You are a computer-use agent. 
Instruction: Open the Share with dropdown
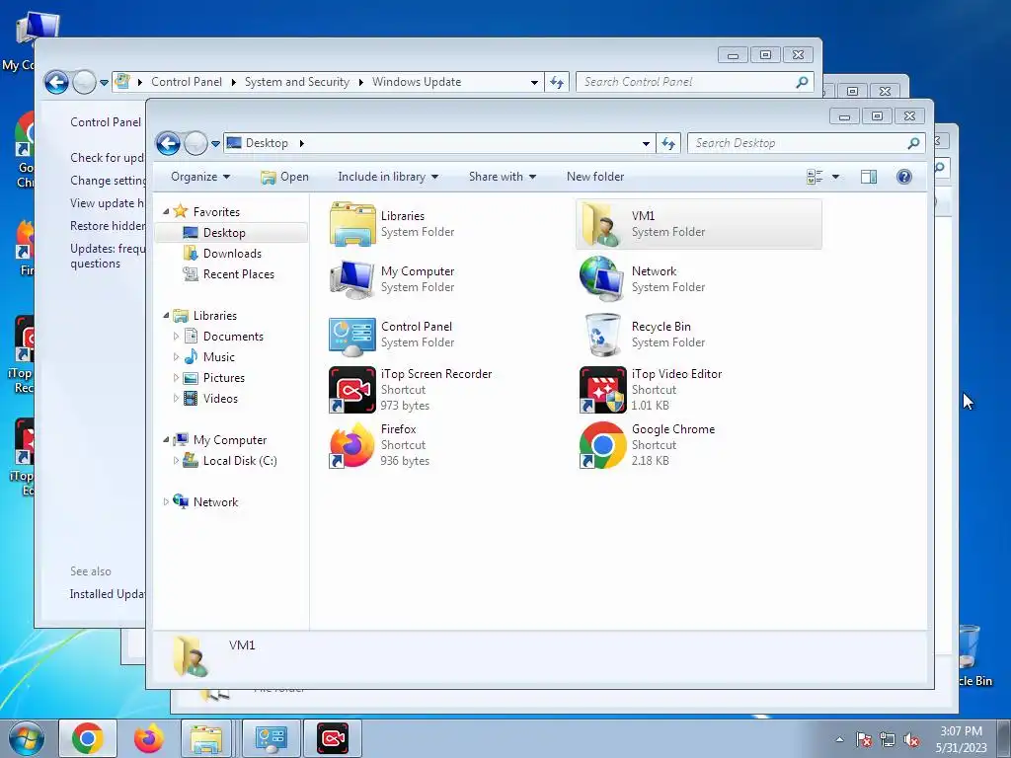503,177
